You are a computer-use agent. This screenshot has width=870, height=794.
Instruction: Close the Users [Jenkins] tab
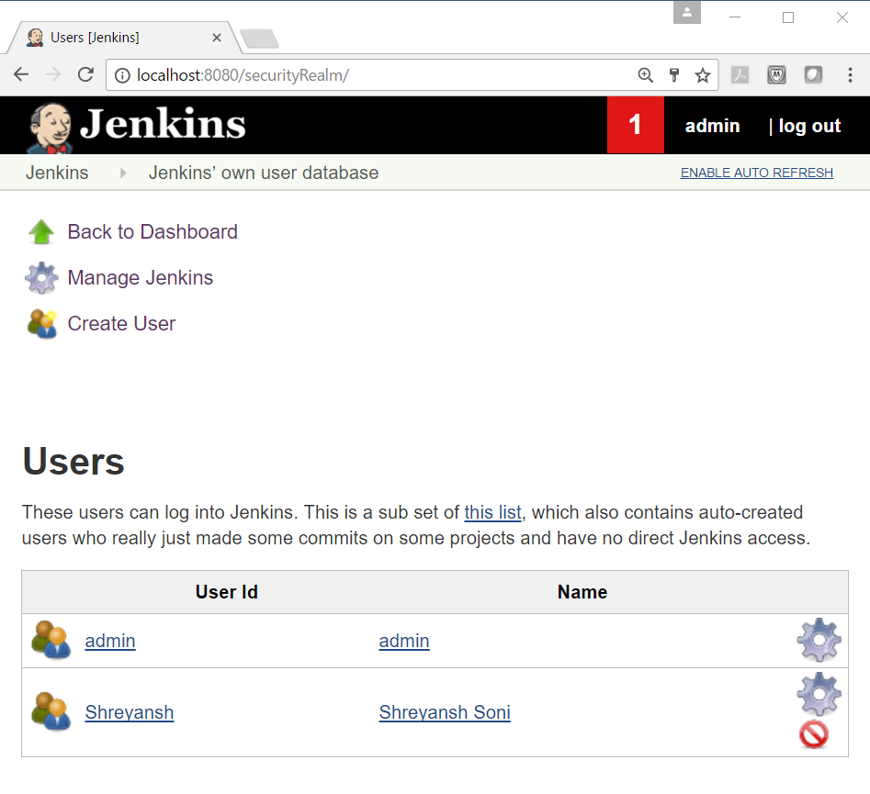pos(217,38)
